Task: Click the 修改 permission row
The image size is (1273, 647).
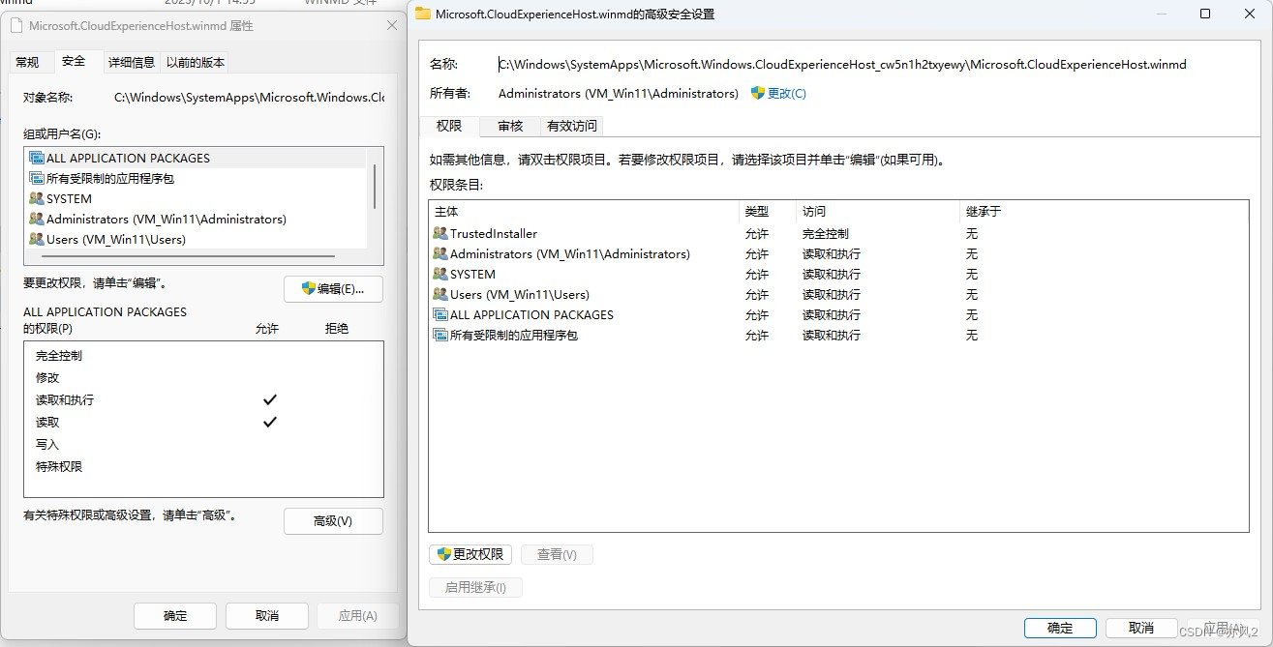Action: (203, 377)
